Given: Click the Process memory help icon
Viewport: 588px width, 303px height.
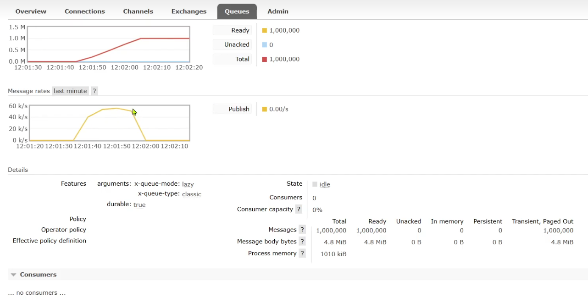Looking at the screenshot, I should [302, 253].
